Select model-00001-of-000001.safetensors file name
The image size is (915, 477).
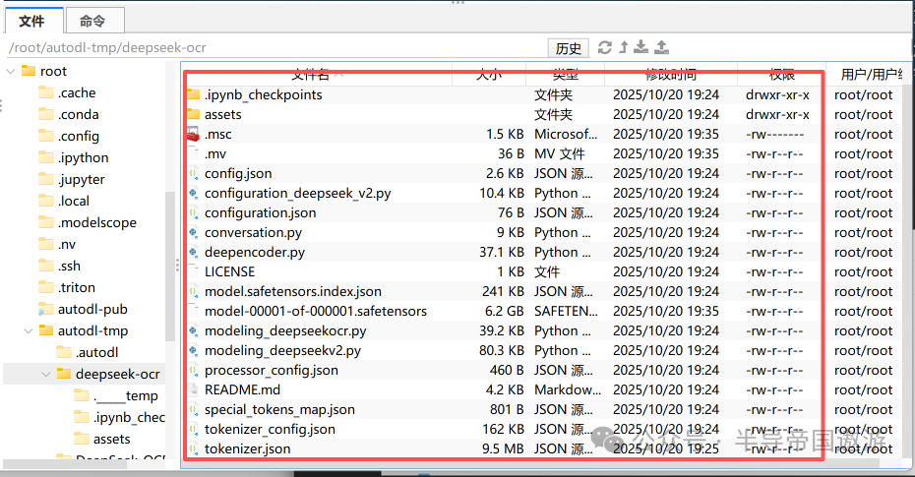[316, 311]
